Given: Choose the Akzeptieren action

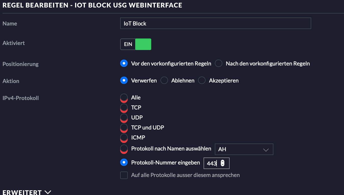Looking at the screenshot, I should 202,80.
